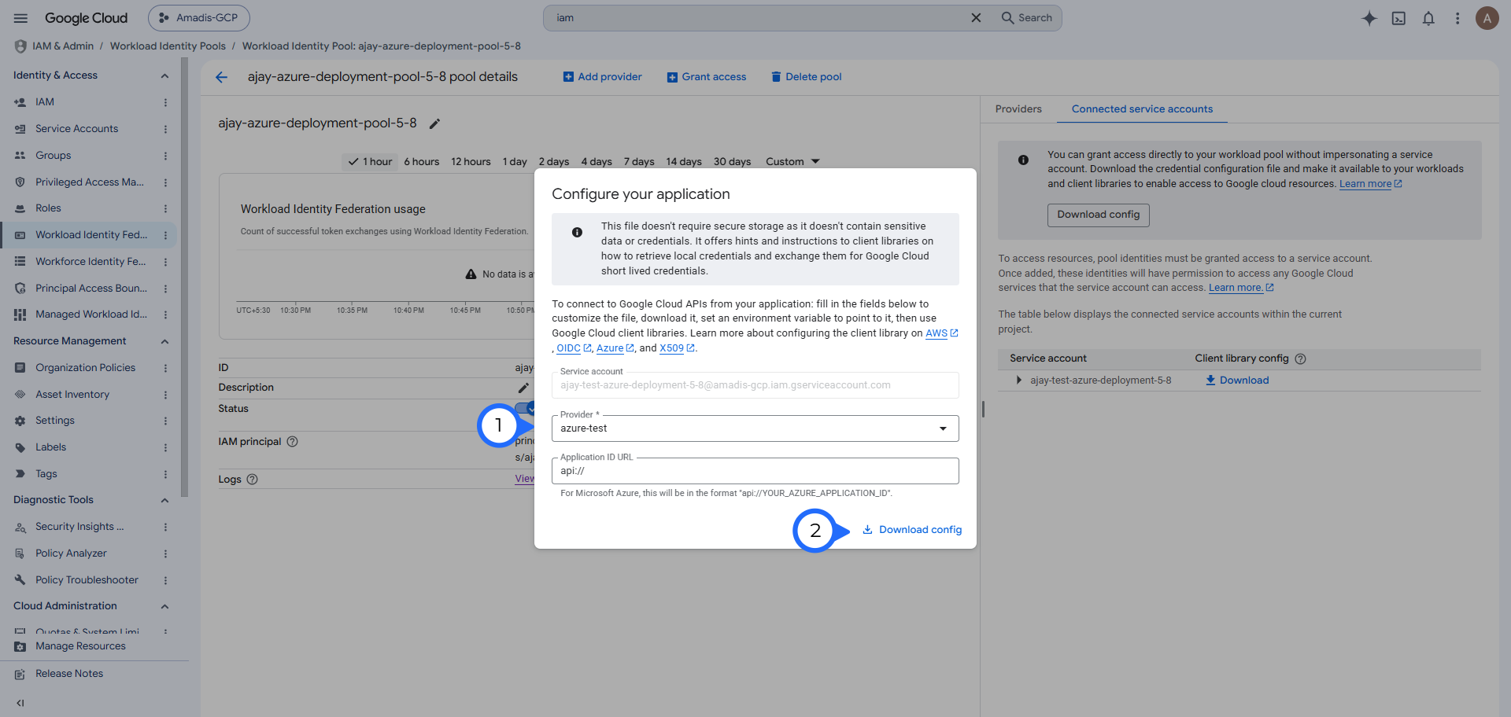
Task: Open Service Accounts in the sidebar
Action: 77,129
